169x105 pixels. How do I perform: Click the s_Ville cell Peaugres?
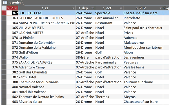[143, 62]
